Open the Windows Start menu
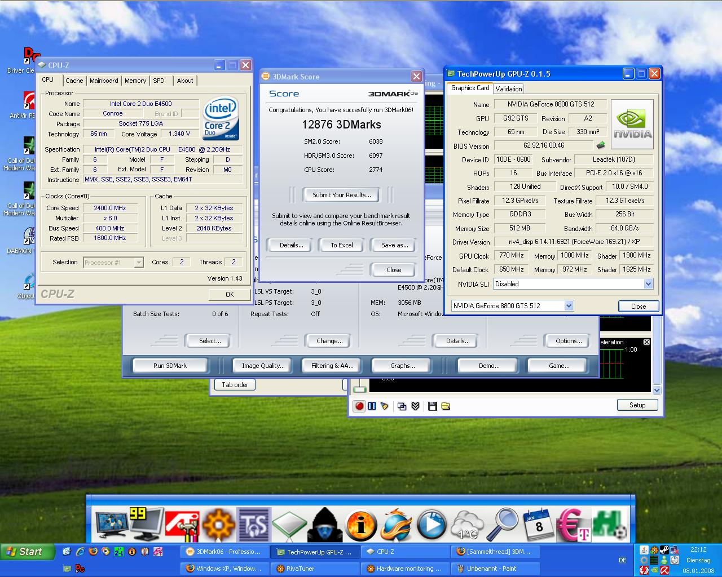The image size is (722, 577). pos(28,552)
